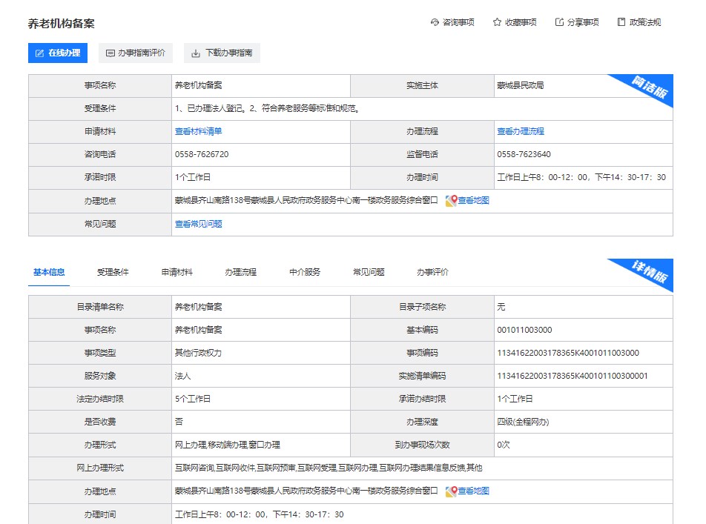The height and width of the screenshot is (524, 706).
Task: Click the comment icon in 办事指南评价 button
Action: (x=110, y=53)
